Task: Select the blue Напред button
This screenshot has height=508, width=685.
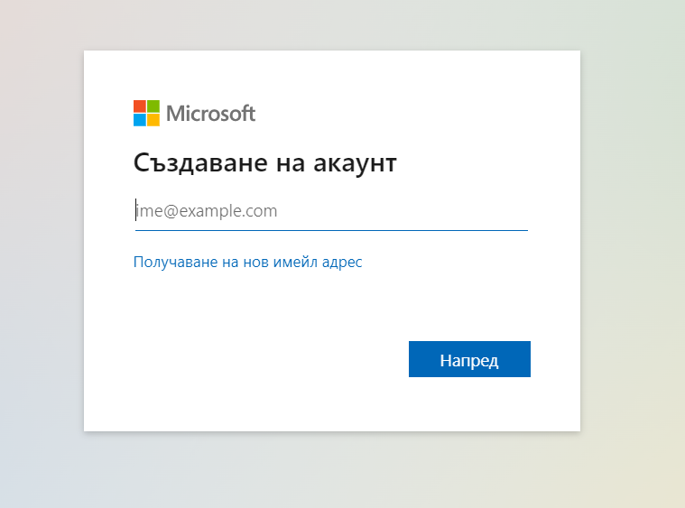Action: pos(469,359)
